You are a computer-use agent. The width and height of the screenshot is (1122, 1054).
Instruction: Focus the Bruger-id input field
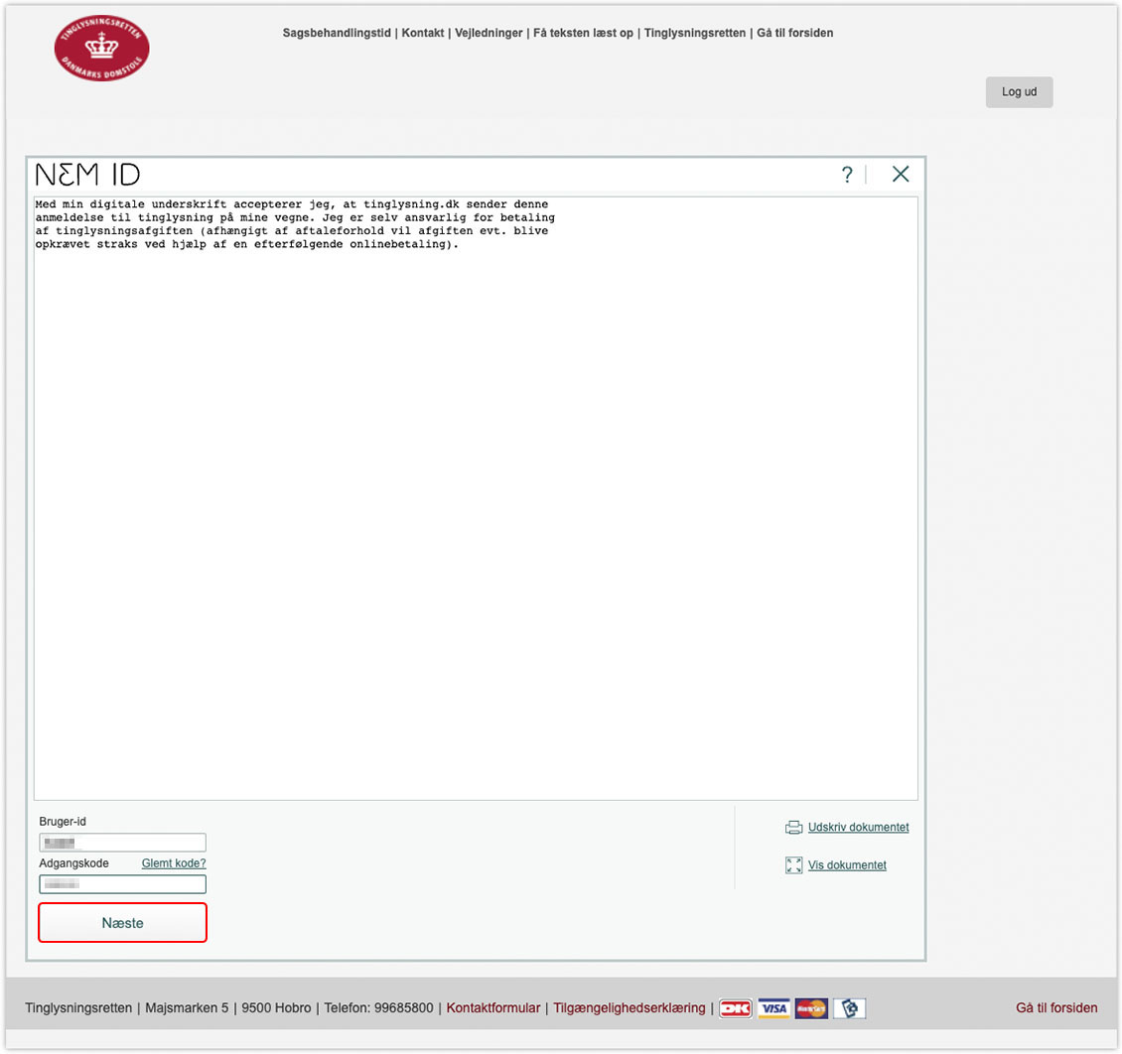122,843
